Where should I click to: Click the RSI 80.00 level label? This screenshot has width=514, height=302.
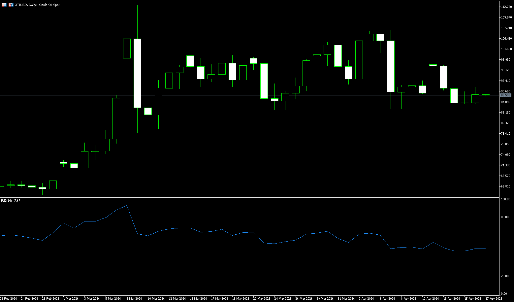(x=504, y=217)
